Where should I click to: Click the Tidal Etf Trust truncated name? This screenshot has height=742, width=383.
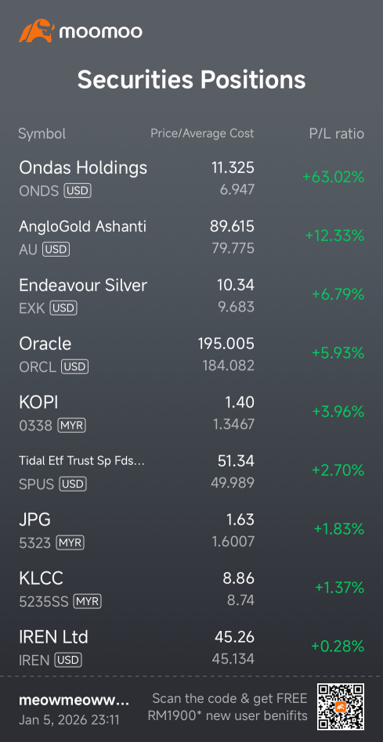tap(82, 461)
